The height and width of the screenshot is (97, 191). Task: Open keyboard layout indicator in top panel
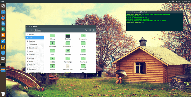pyautogui.click(x=173, y=2)
